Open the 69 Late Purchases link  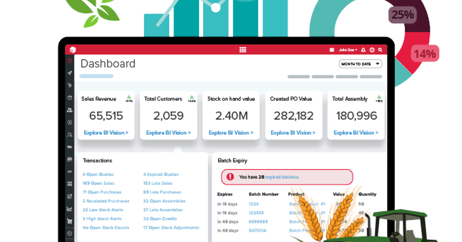162,192
